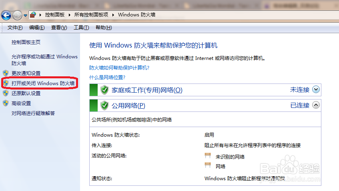Expand arrow after 控制面板 breadcrumb
Screen dimensions: 339x191
[x=69, y=15]
